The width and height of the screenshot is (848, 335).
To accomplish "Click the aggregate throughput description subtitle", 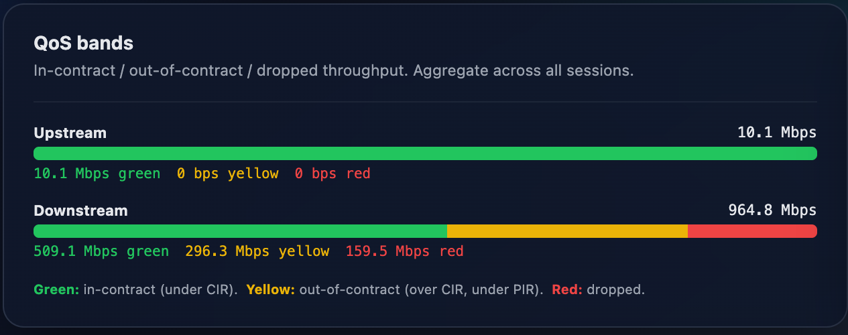I will pos(334,70).
